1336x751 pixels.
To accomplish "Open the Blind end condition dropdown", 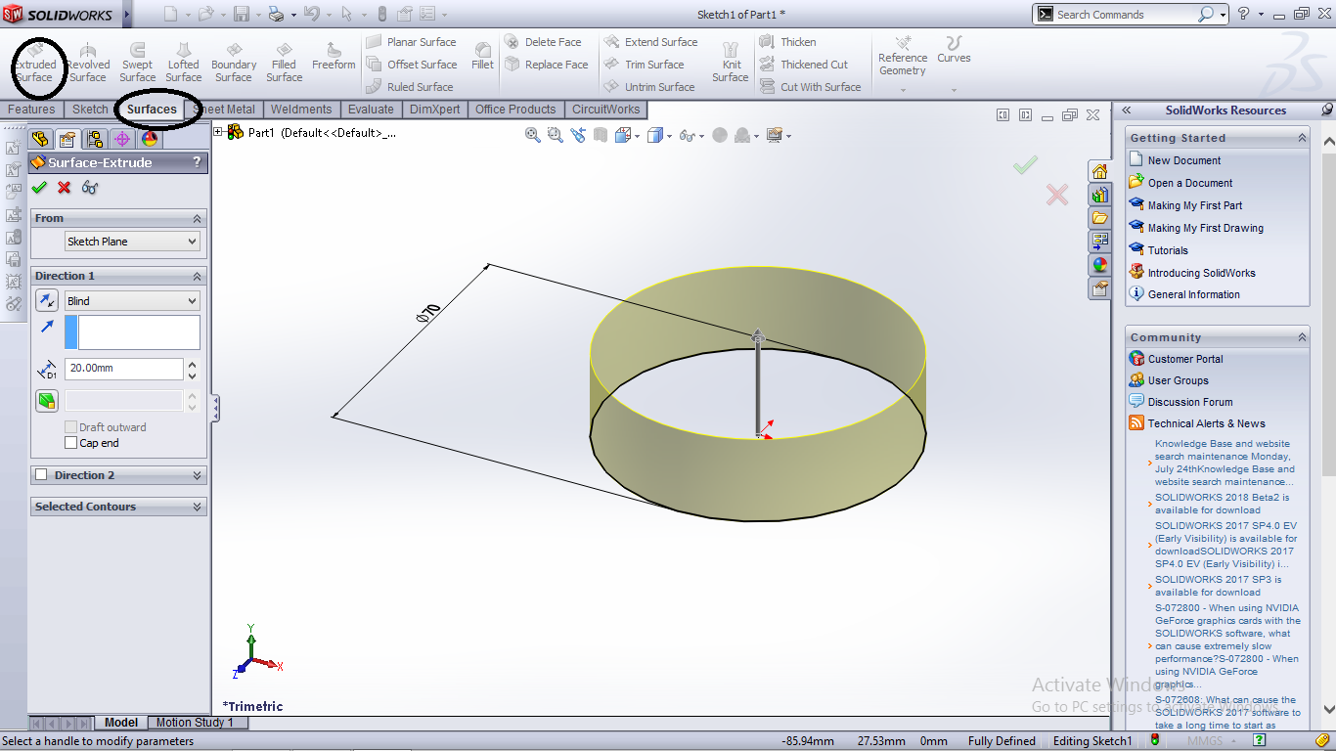I will pyautogui.click(x=132, y=300).
